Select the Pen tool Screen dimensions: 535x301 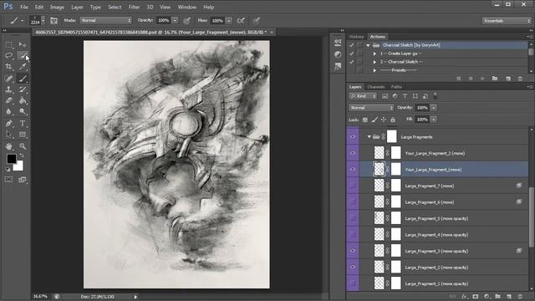8,124
